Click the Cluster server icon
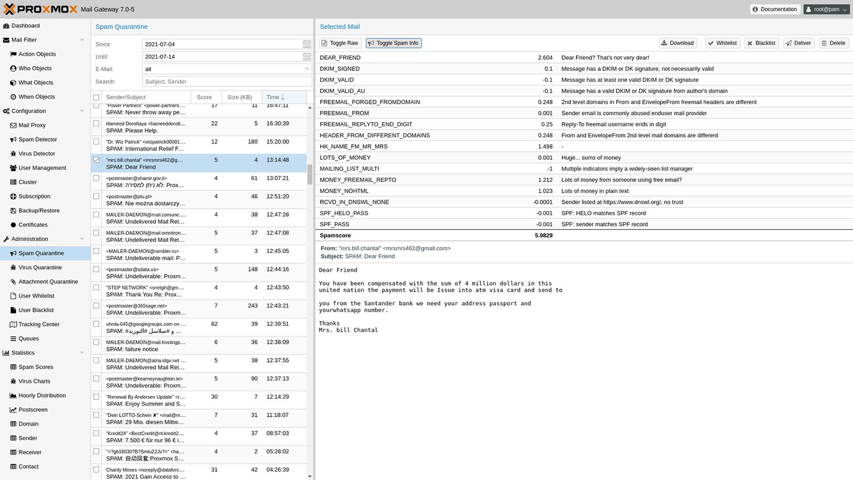 click(x=13, y=182)
